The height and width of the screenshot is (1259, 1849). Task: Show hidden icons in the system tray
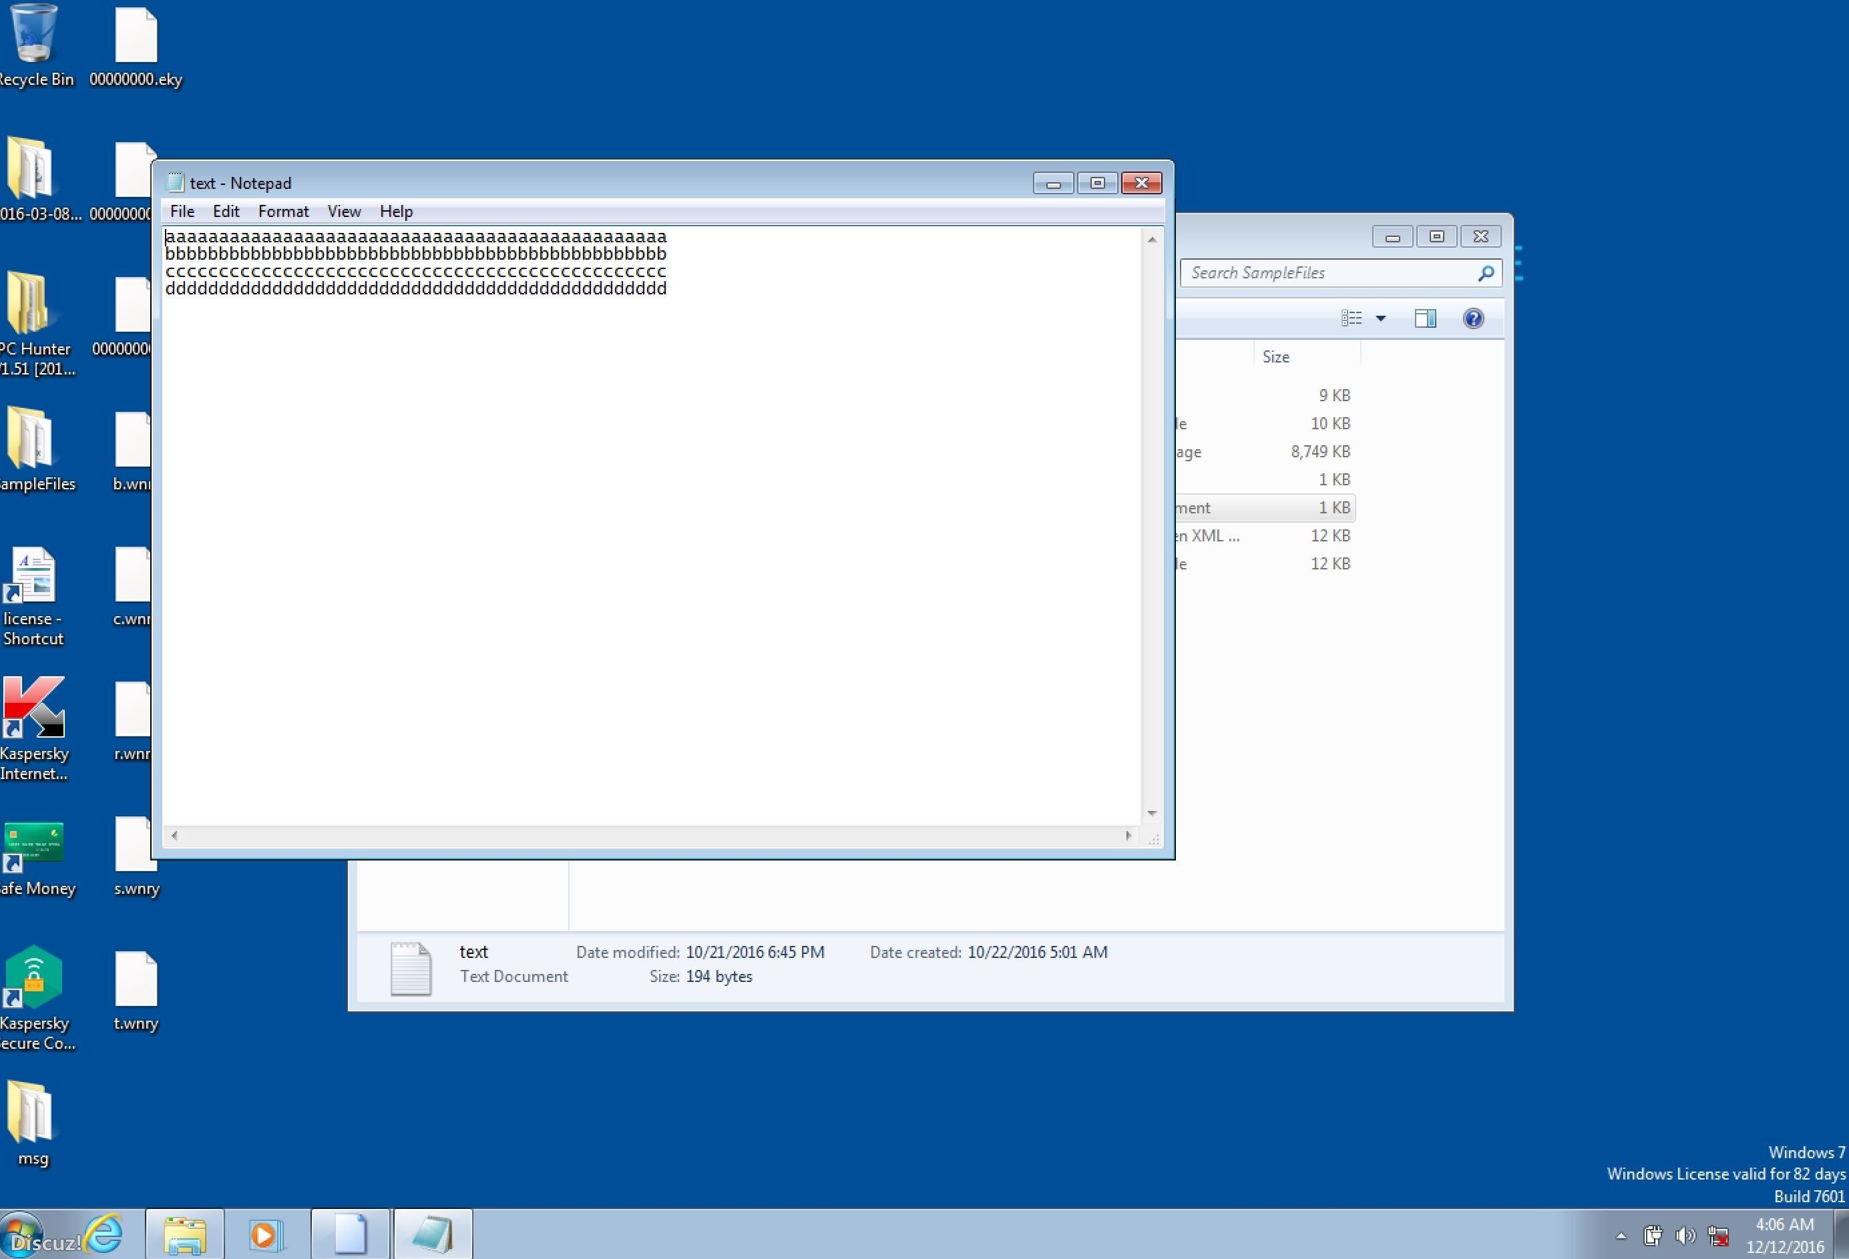tap(1621, 1236)
